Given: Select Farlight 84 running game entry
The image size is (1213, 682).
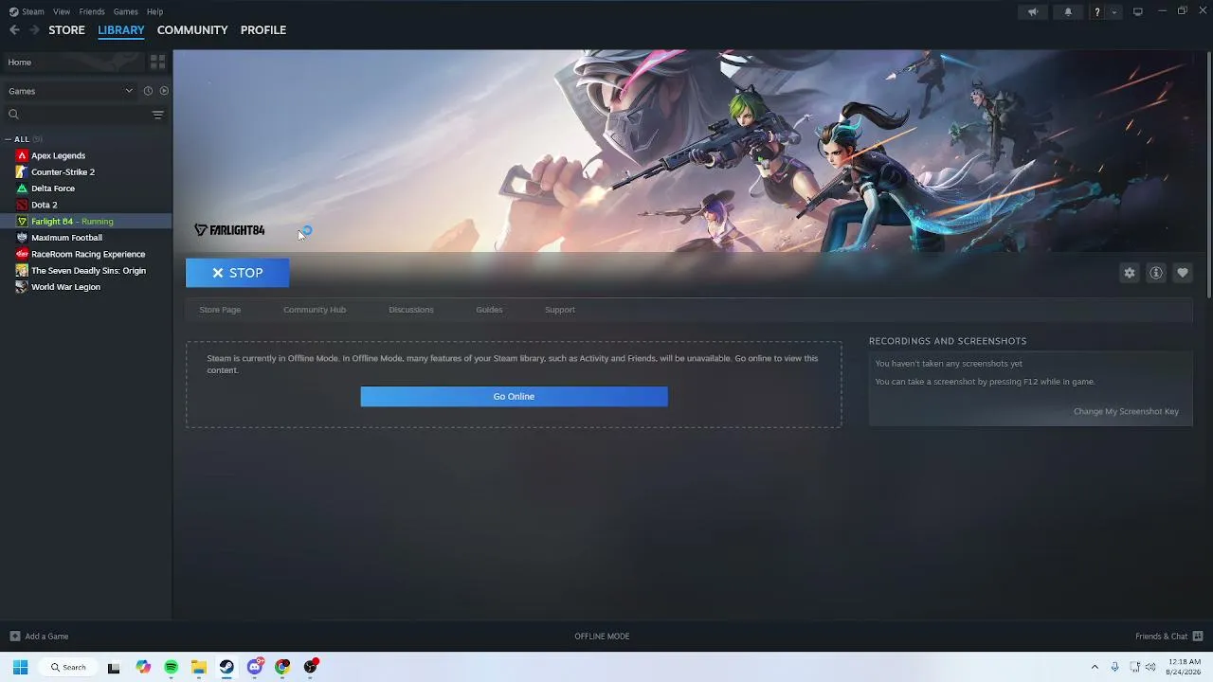Looking at the screenshot, I should (x=86, y=222).
